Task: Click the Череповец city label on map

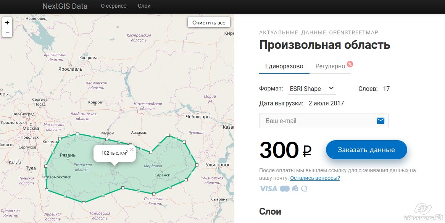Action: click(36, 18)
